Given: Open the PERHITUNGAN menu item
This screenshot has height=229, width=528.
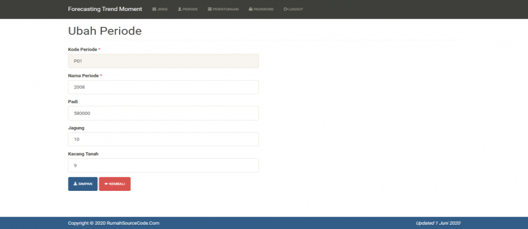Looking at the screenshot, I should (223, 9).
